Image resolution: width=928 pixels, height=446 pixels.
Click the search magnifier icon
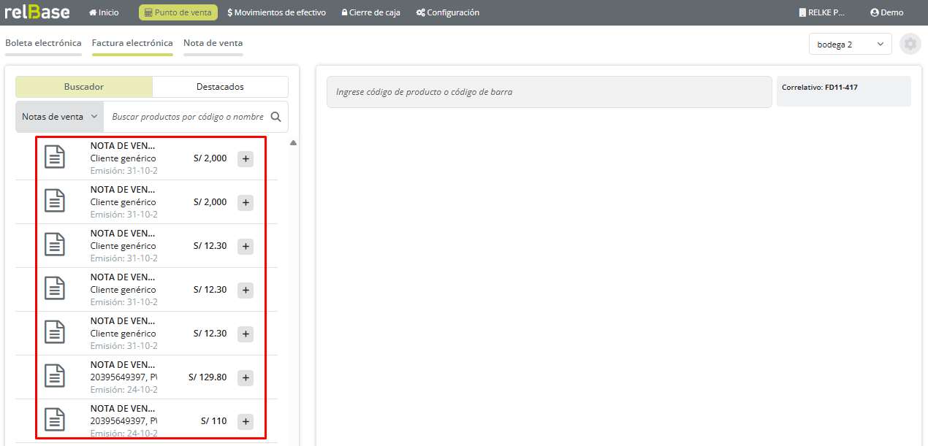276,117
